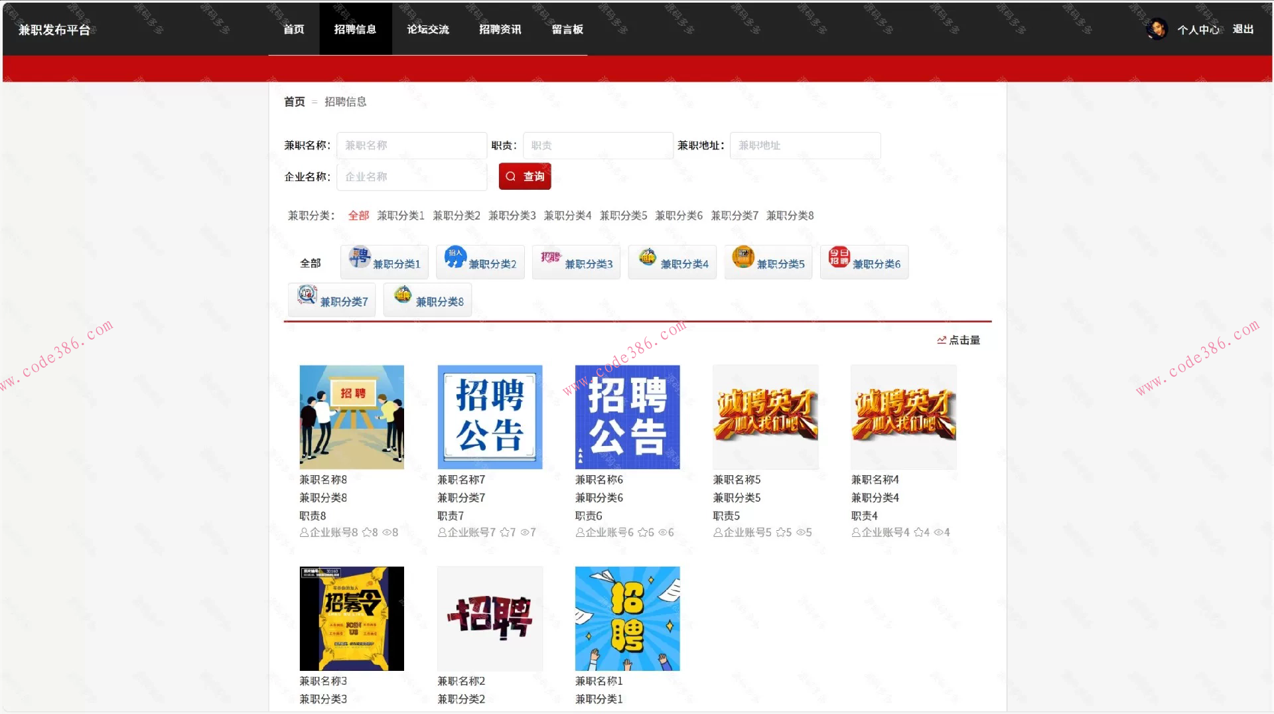Click the 今日招聘 icon for 兼职分类6
1274x714 pixels.
[x=839, y=258]
